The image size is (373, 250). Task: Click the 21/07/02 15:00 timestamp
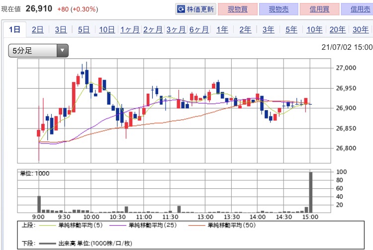click(347, 47)
